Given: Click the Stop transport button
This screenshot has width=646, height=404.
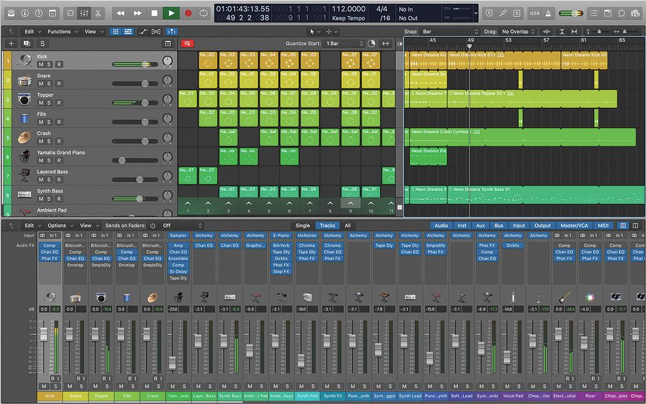Looking at the screenshot, I should [x=154, y=13].
